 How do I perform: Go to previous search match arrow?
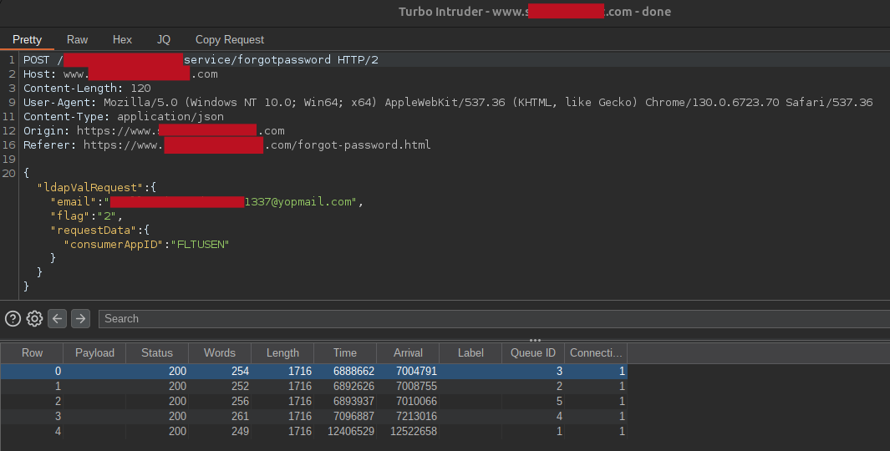57,318
